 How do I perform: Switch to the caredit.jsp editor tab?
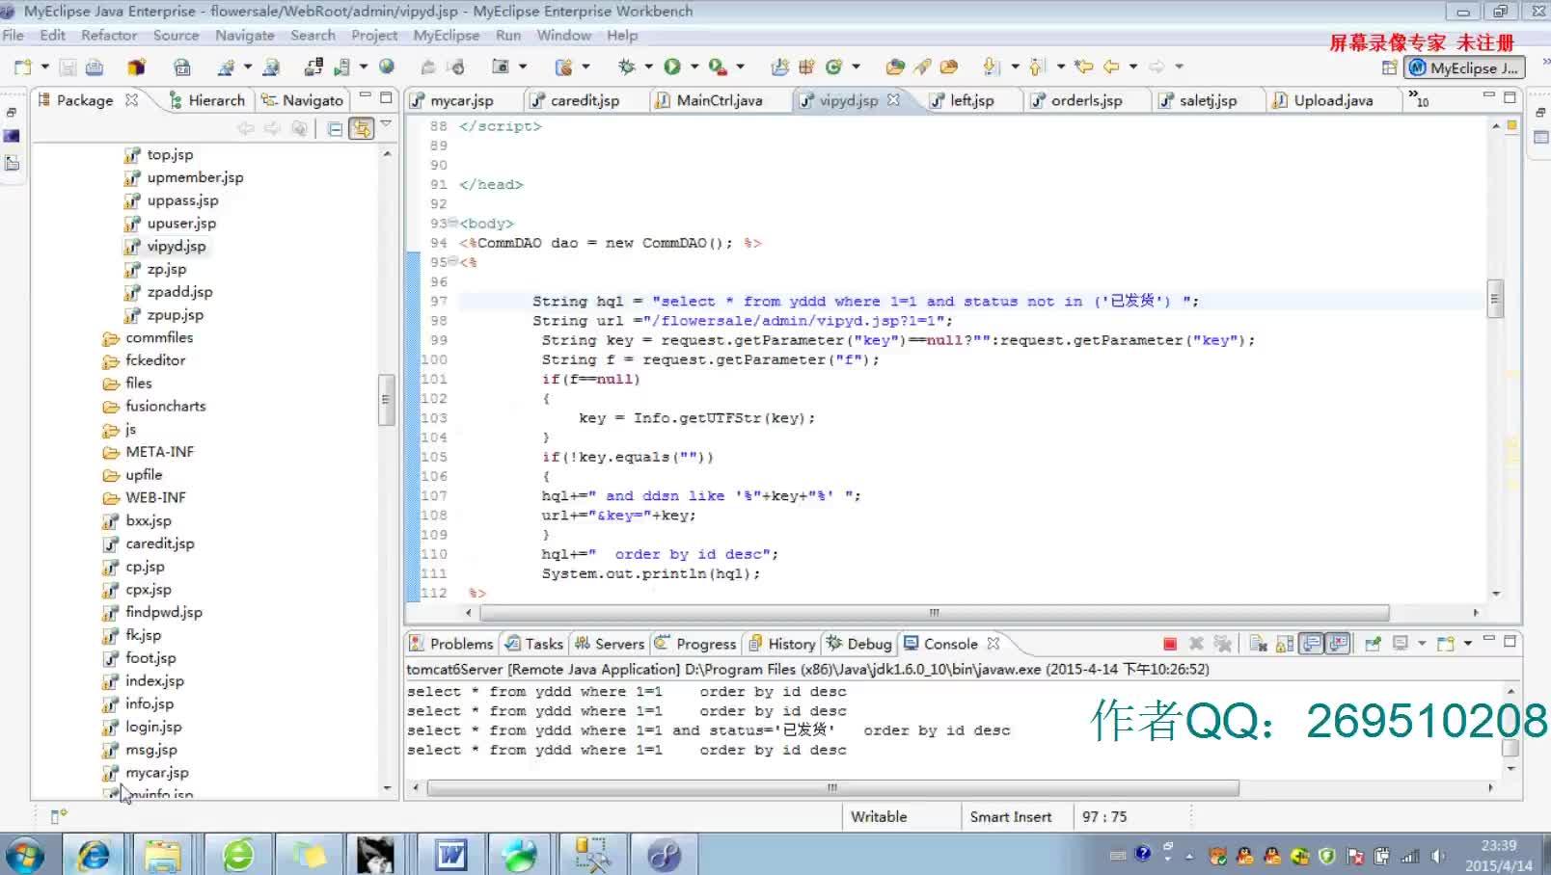(x=585, y=99)
